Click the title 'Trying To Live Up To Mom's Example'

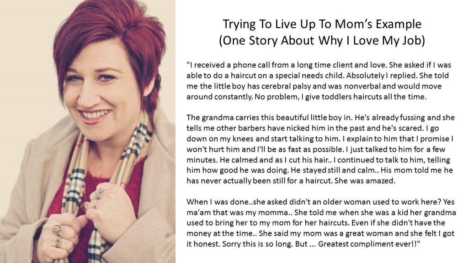click(x=322, y=24)
